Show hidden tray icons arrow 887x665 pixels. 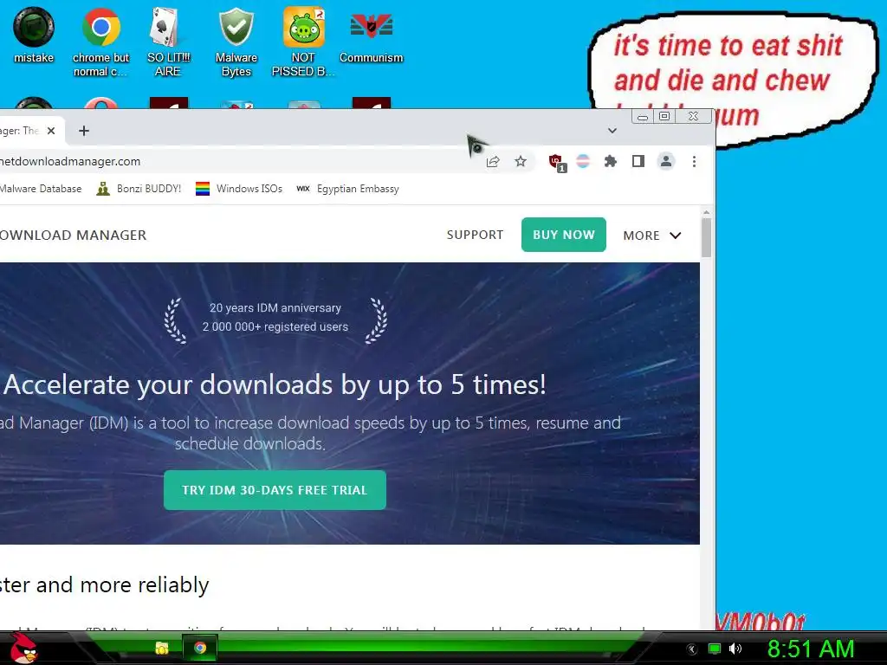[x=691, y=649]
